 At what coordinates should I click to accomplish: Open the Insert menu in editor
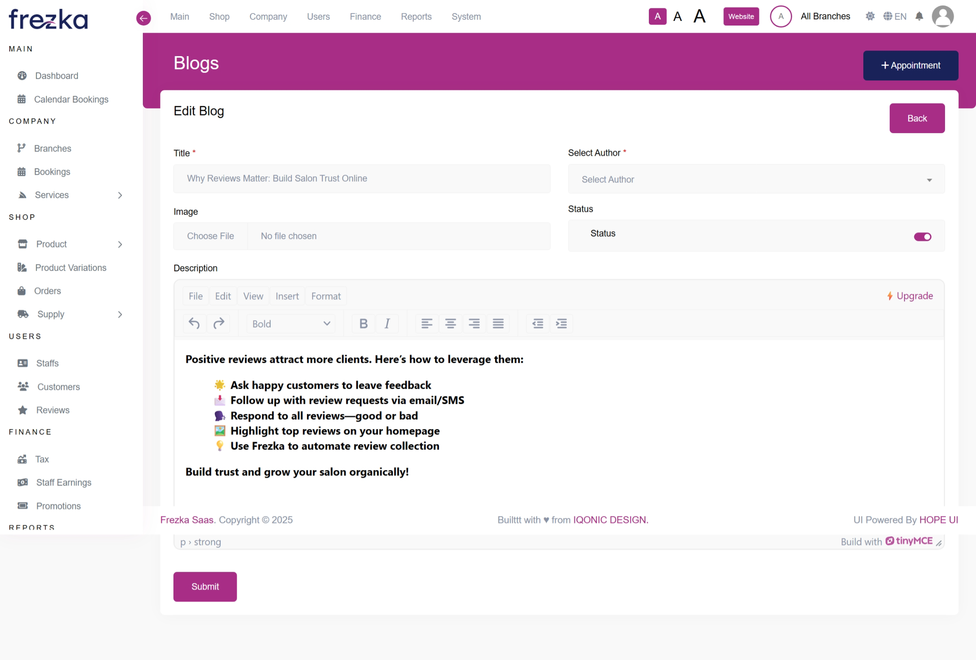(x=287, y=296)
